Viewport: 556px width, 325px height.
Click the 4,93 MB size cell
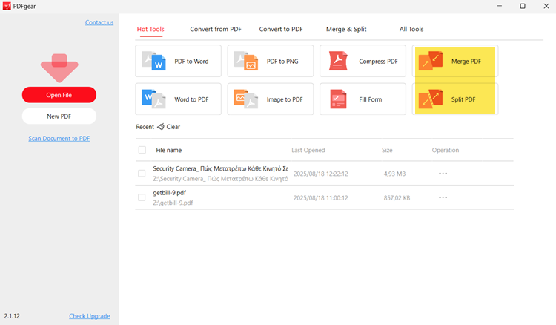point(394,174)
